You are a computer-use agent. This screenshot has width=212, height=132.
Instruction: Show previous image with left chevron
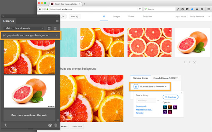click(184, 62)
